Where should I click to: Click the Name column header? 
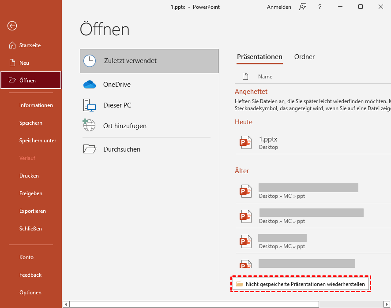(x=265, y=77)
